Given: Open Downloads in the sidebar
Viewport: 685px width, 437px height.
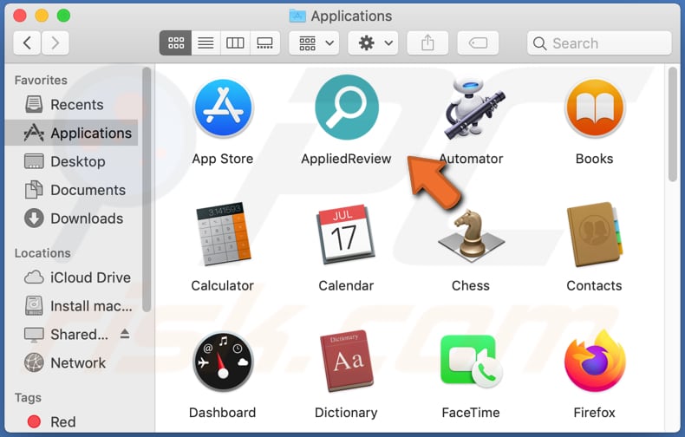Looking at the screenshot, I should click(x=72, y=218).
